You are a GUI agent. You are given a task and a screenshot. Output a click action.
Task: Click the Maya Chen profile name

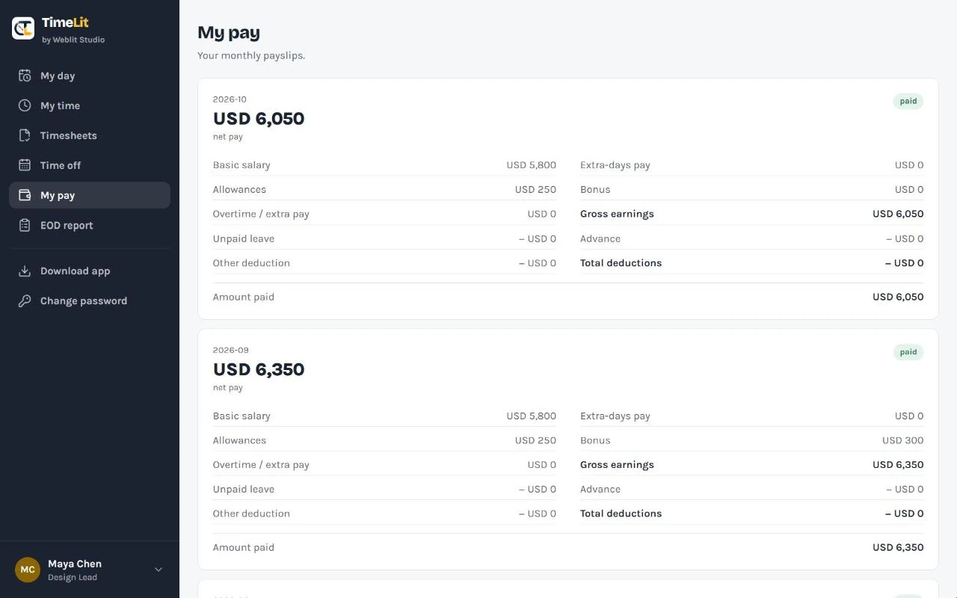[x=75, y=564]
